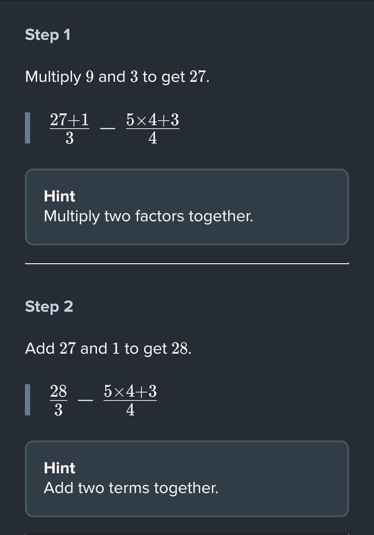Click the minus sign in Step 1 equation
This screenshot has width=374, height=535.
pyautogui.click(x=108, y=128)
